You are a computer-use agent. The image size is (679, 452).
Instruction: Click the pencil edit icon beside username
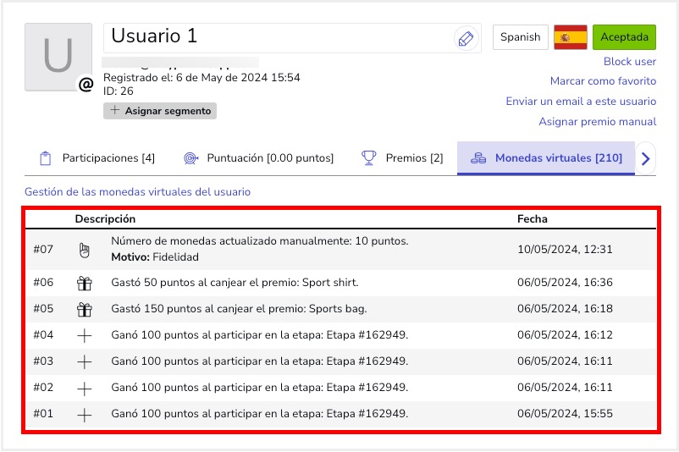pyautogui.click(x=466, y=38)
